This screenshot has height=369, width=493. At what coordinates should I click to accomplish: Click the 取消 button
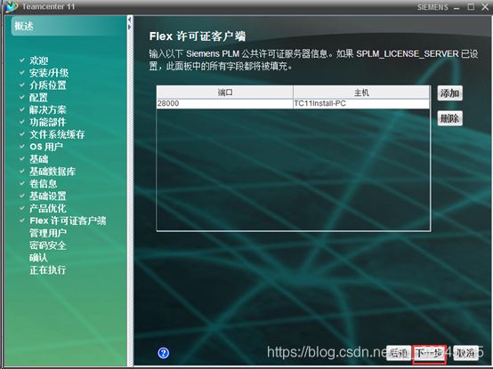(465, 353)
